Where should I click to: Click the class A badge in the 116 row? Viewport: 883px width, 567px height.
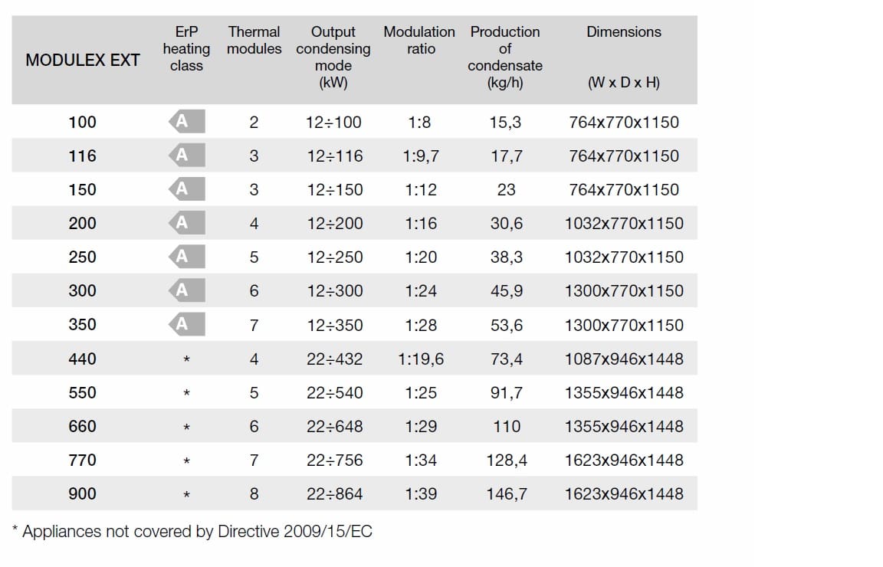pos(186,156)
